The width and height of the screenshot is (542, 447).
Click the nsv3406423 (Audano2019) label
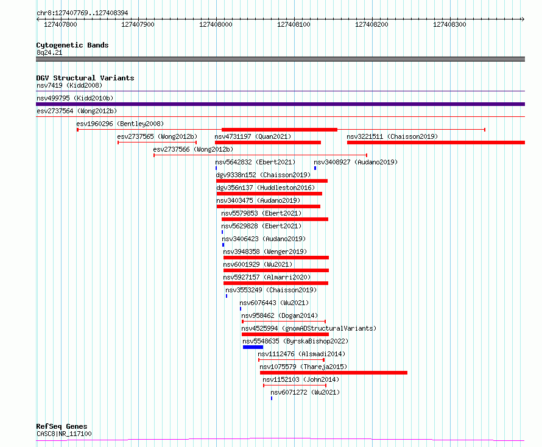click(264, 239)
